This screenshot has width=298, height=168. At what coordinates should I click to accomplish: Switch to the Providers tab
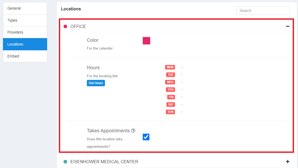25,32
